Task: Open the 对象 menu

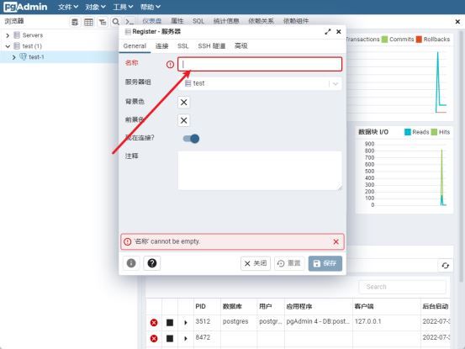Action: tap(95, 7)
